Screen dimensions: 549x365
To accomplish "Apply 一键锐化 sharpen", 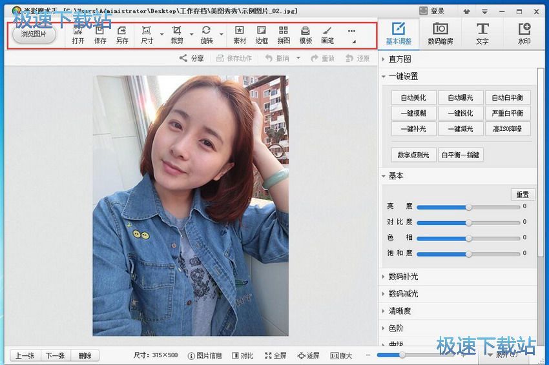I will tap(461, 113).
